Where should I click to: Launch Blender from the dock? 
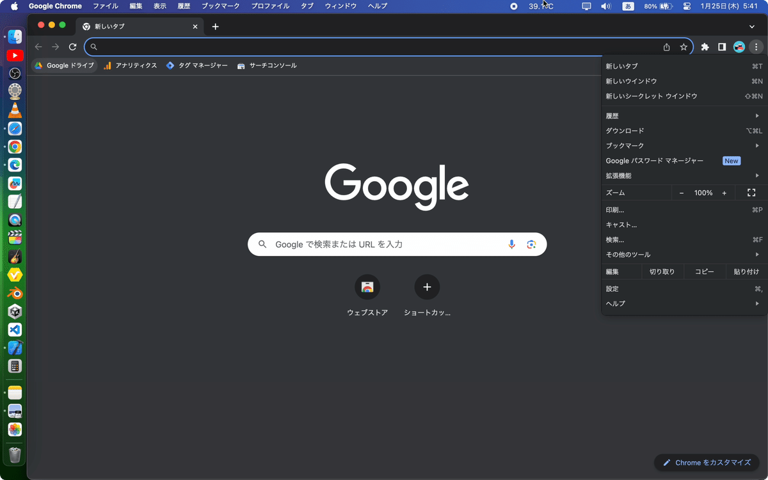15,293
